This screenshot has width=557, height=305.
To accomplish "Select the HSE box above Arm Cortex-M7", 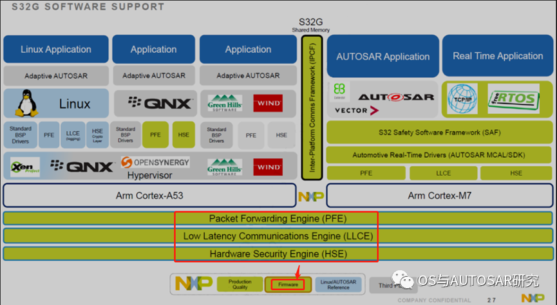I will pyautogui.click(x=516, y=173).
